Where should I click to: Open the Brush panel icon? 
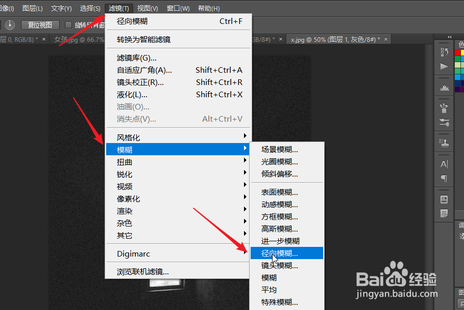click(444, 122)
